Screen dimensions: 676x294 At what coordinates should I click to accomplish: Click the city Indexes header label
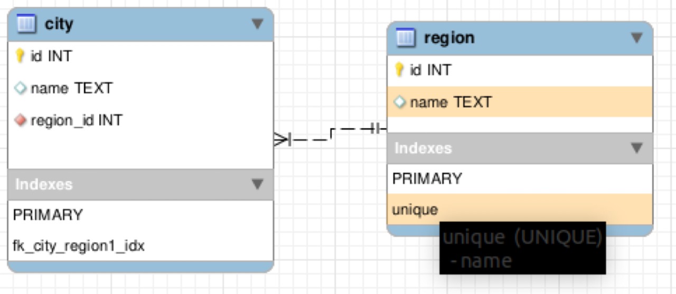coord(44,184)
